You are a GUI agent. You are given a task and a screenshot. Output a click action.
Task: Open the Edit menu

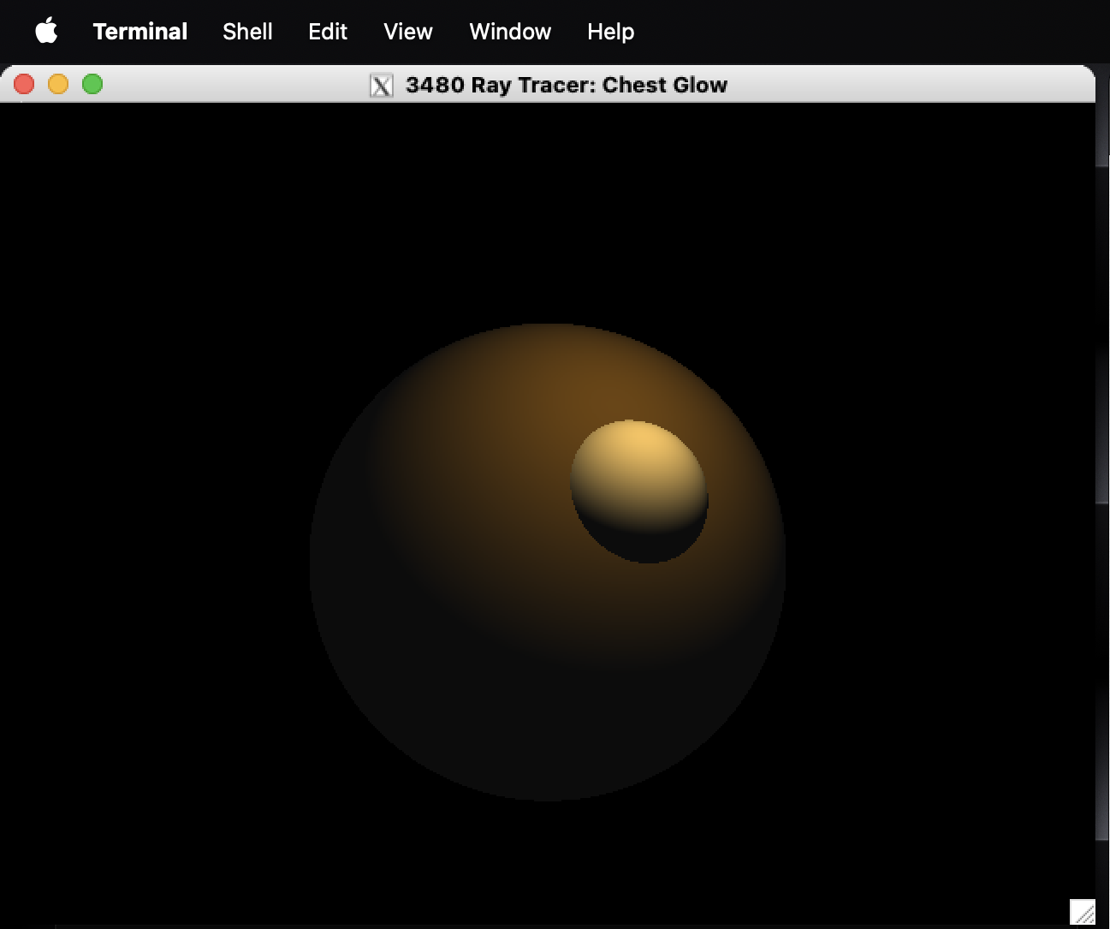(327, 32)
